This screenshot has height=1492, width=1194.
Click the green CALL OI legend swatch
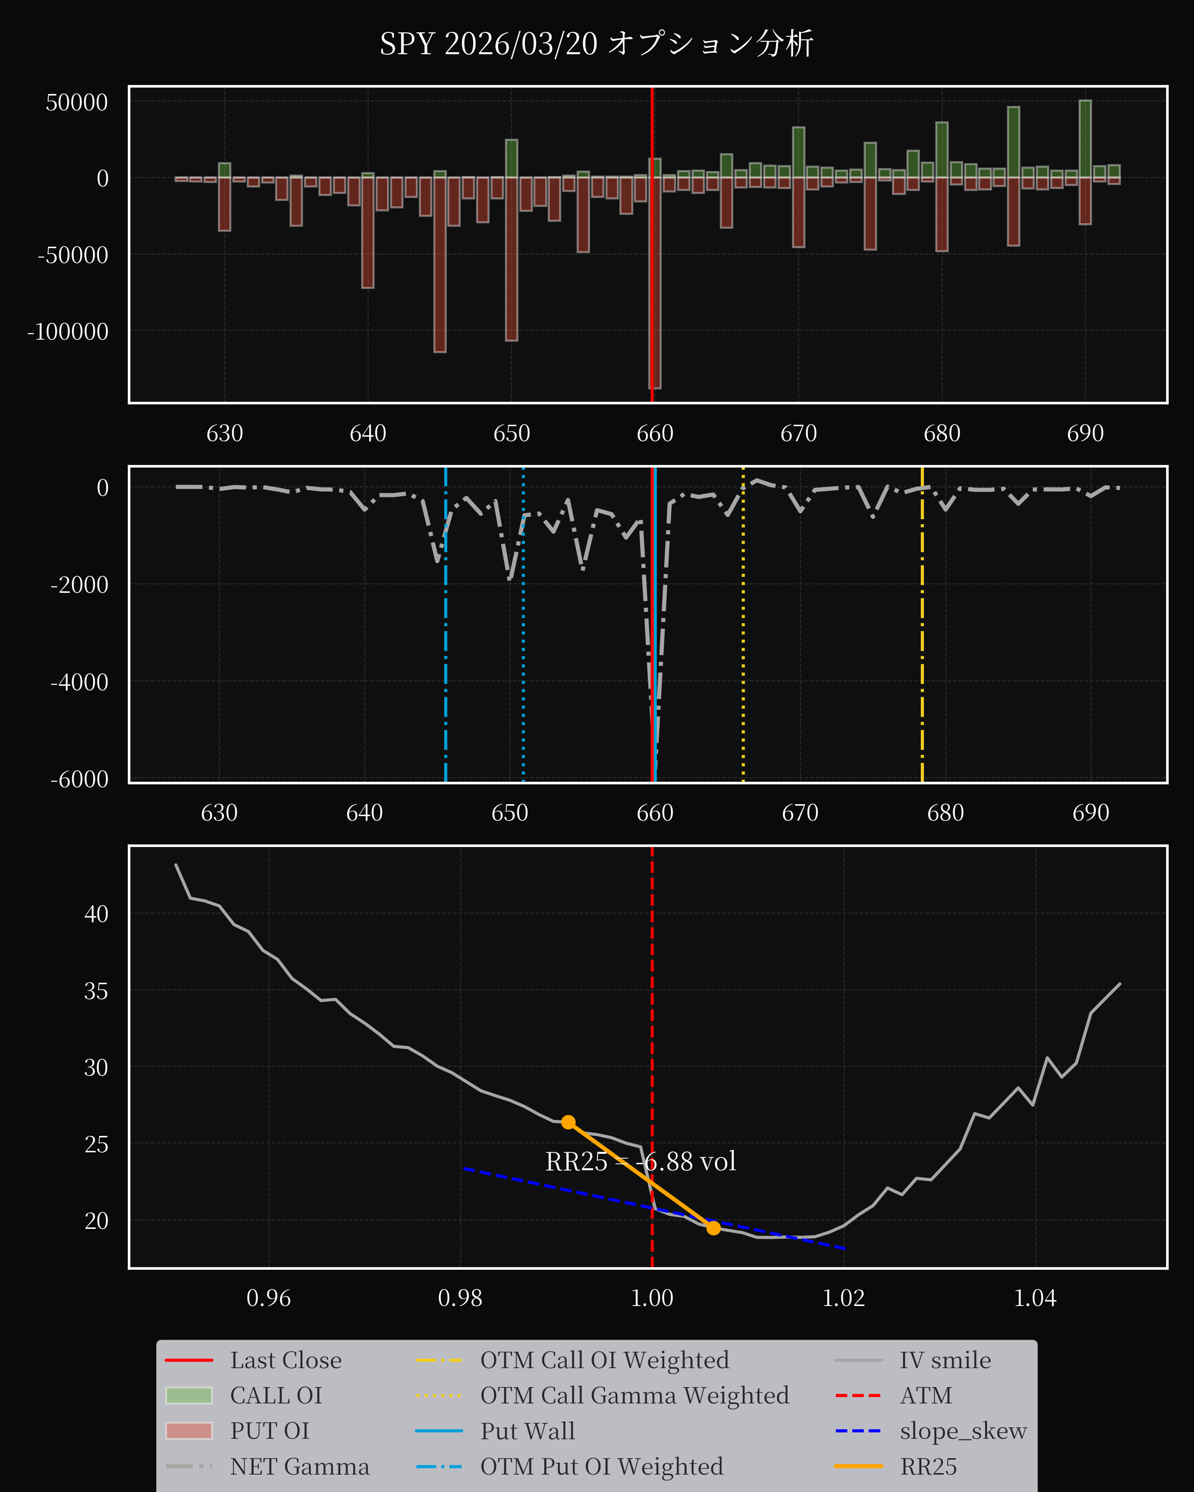coord(189,1395)
